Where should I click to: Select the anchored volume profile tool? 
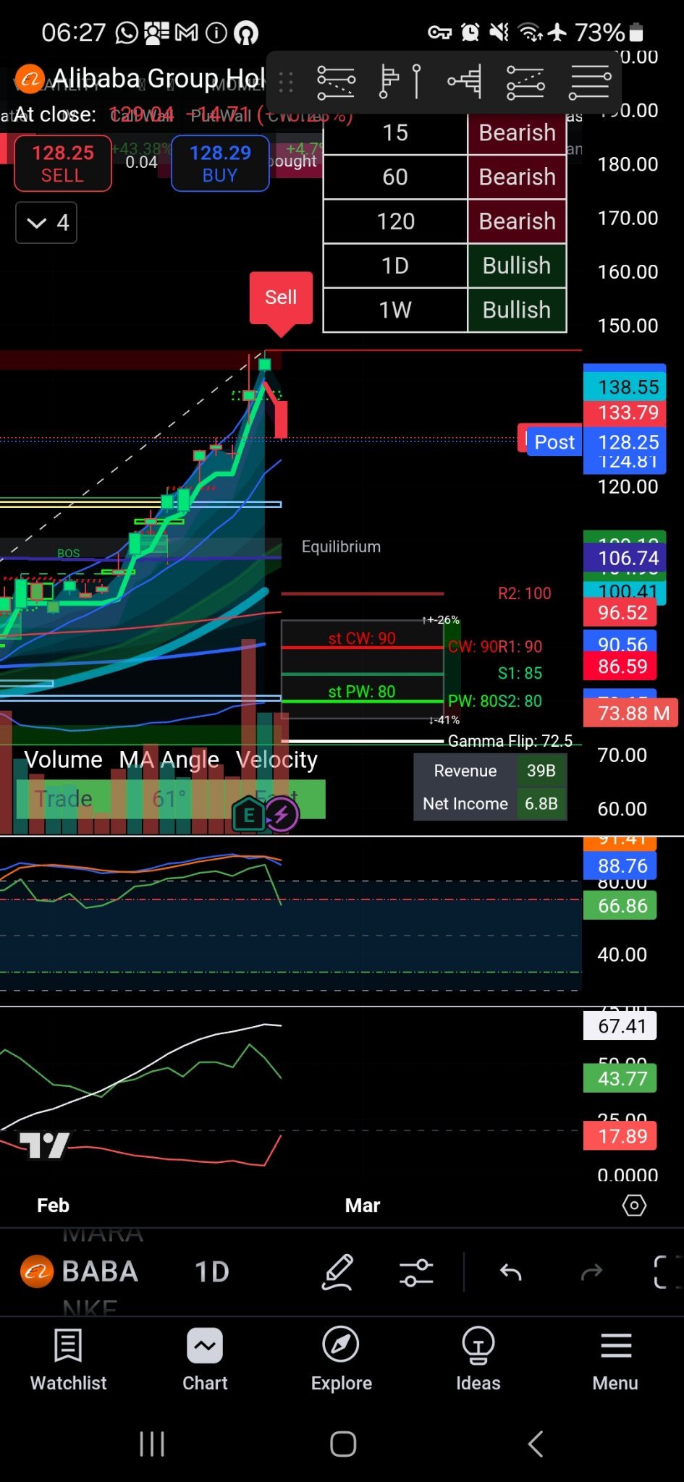click(465, 82)
